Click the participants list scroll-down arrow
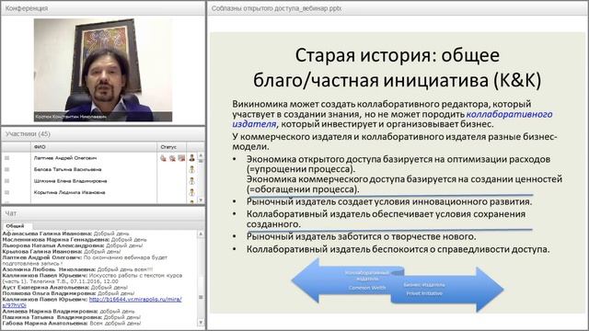 tap(201, 200)
